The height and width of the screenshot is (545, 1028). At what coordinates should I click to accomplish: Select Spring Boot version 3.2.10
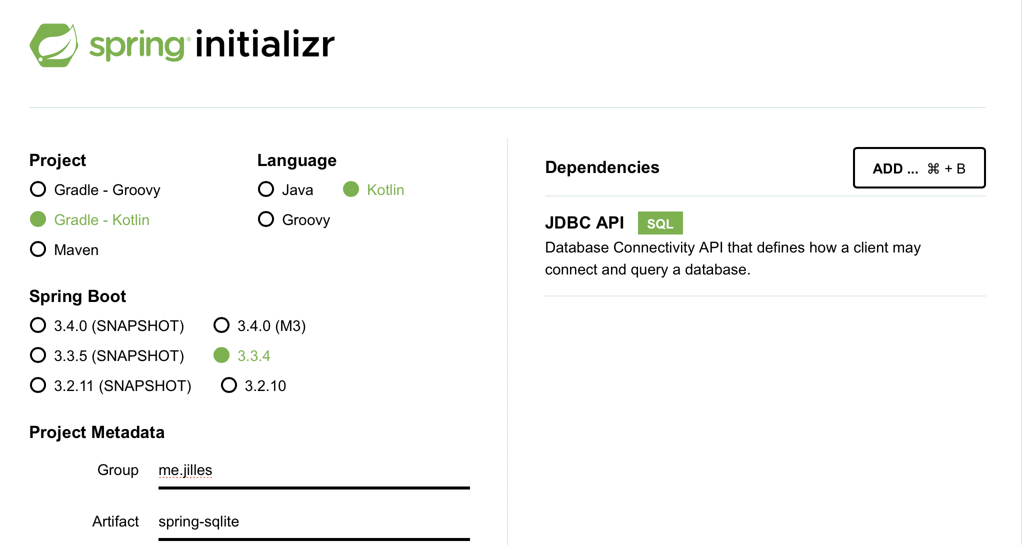[229, 385]
